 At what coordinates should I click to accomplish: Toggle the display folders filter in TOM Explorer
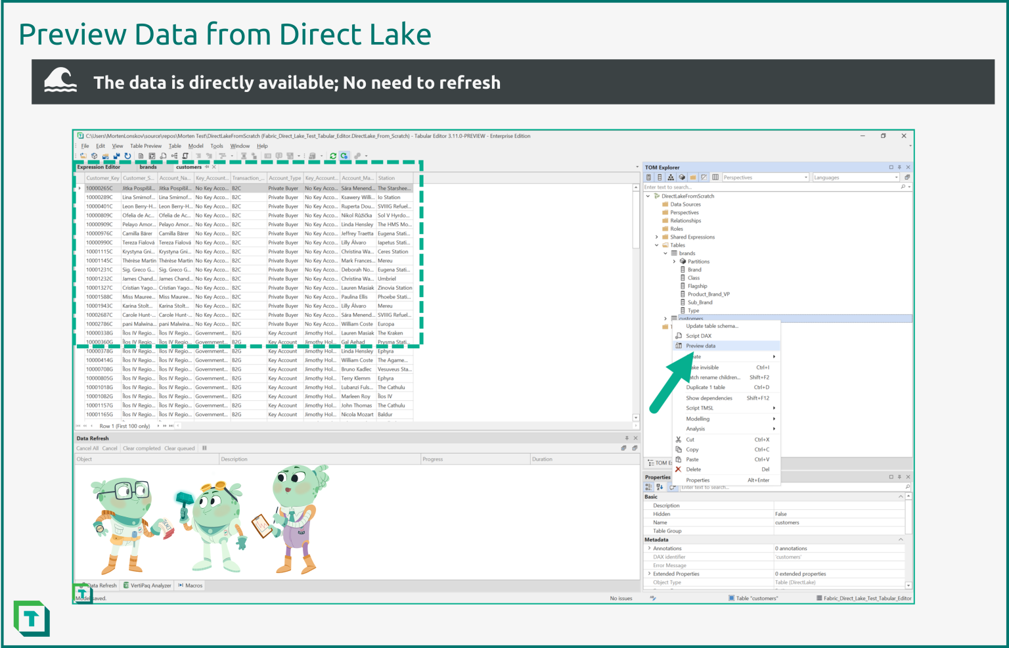click(693, 177)
